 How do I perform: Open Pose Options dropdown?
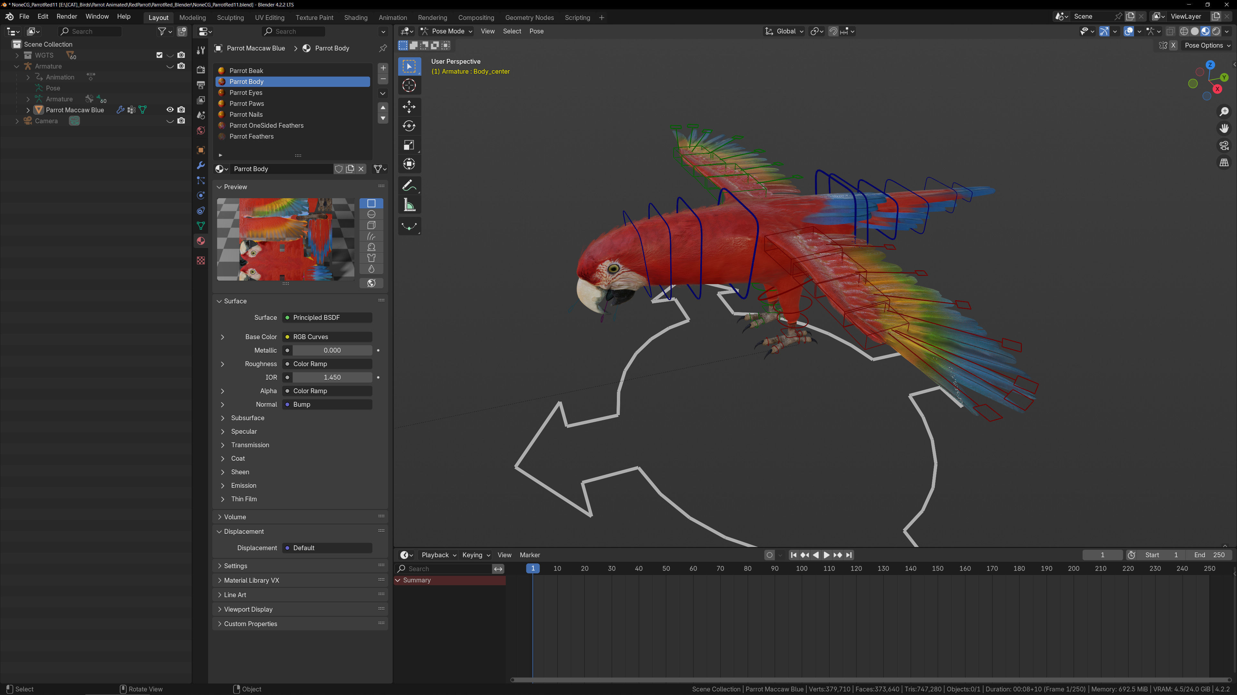point(1207,46)
